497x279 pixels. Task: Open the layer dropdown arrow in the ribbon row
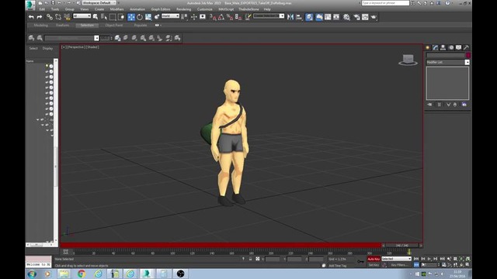[x=96, y=38]
